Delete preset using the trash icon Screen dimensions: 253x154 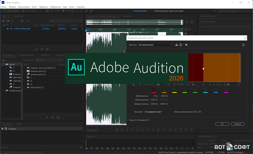point(181,45)
